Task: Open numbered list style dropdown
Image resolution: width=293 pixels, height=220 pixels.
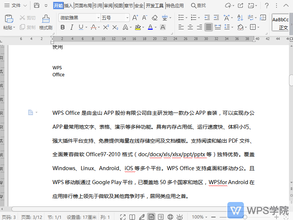Action: pyautogui.click(x=199, y=18)
